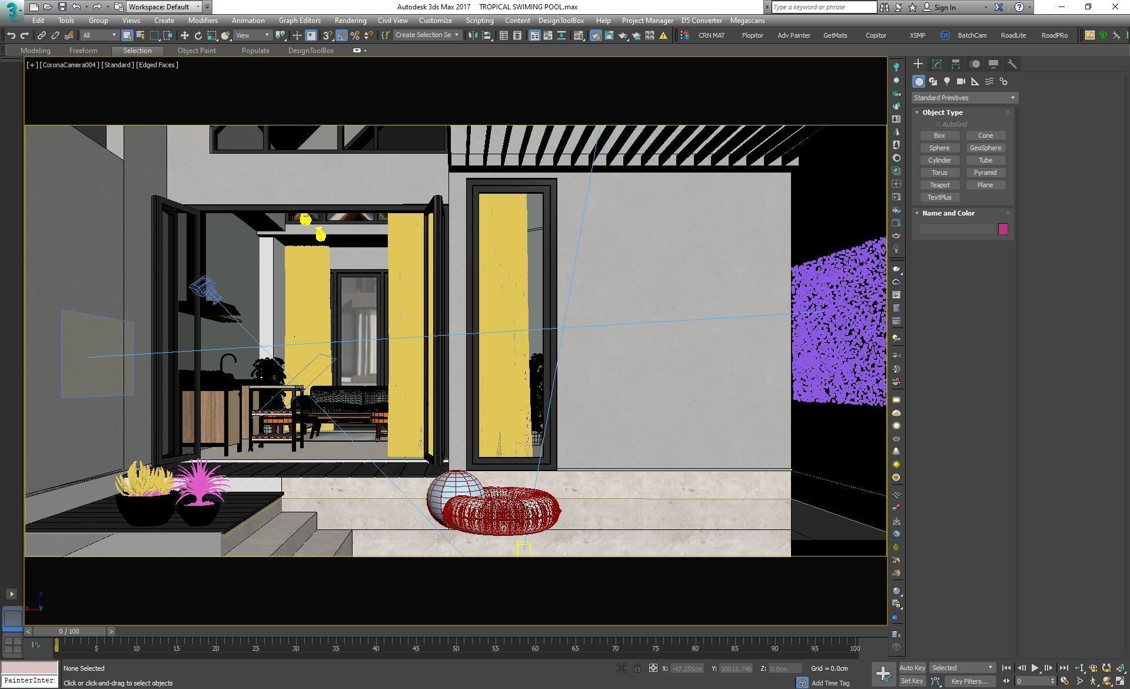Screen dimensions: 1130x689
Task: Switch to the Object Paint ribbon tab
Action: point(197,51)
